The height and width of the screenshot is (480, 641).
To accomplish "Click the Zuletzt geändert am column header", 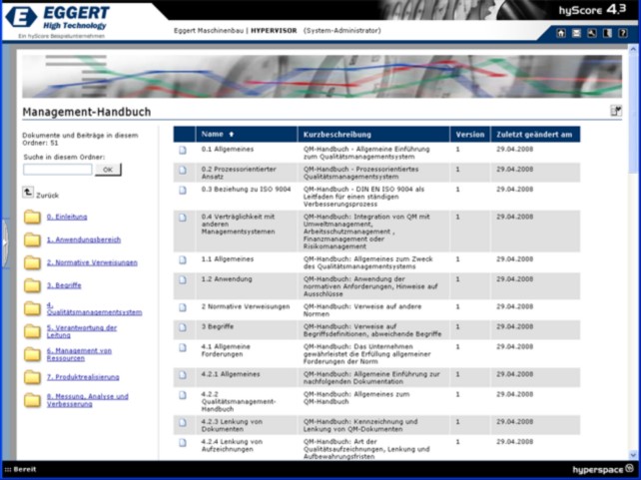I will pyautogui.click(x=533, y=134).
